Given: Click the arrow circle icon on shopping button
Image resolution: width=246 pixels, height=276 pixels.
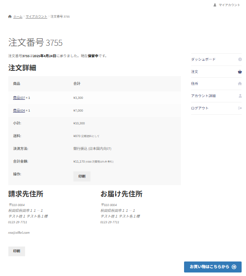Looking at the screenshot, I should pyautogui.click(x=234, y=267).
